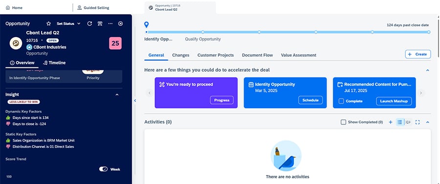Collapse the Insight section

pyautogui.click(x=117, y=95)
